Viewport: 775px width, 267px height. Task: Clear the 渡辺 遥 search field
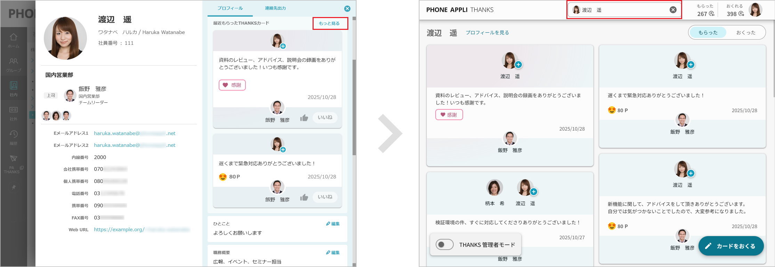click(x=673, y=10)
